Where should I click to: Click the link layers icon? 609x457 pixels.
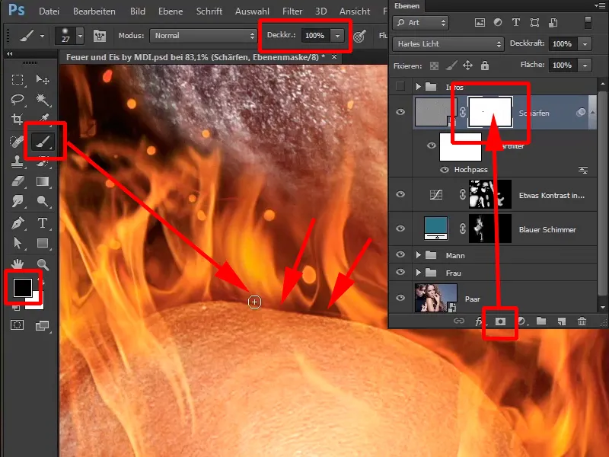459,321
